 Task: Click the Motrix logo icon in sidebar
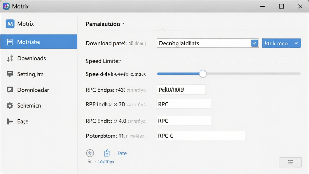(10, 24)
